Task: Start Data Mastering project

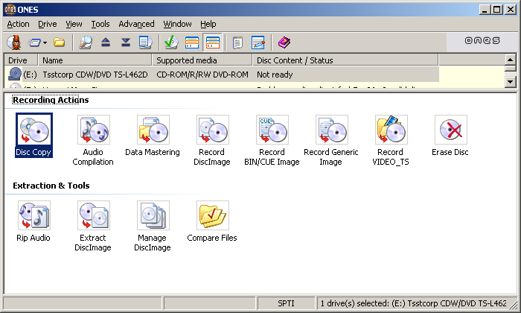Action: coord(153,130)
